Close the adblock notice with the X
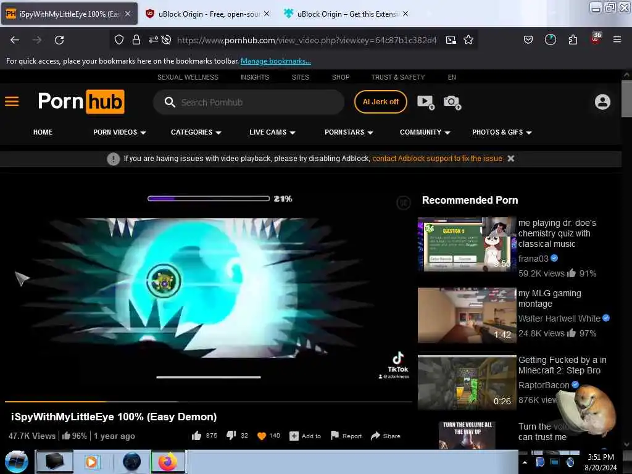The width and height of the screenshot is (632, 474). pos(510,159)
